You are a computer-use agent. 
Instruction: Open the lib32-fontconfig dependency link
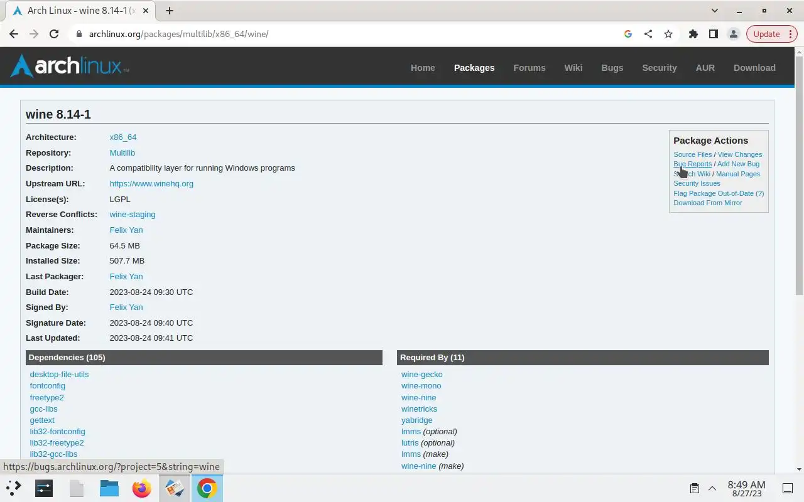tap(57, 432)
